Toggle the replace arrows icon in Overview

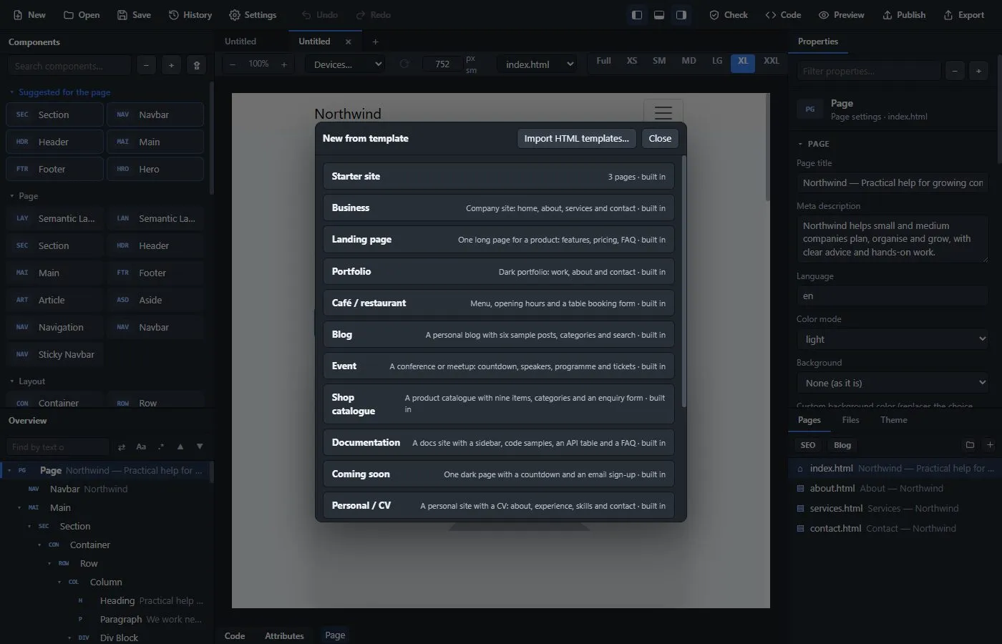(122, 447)
